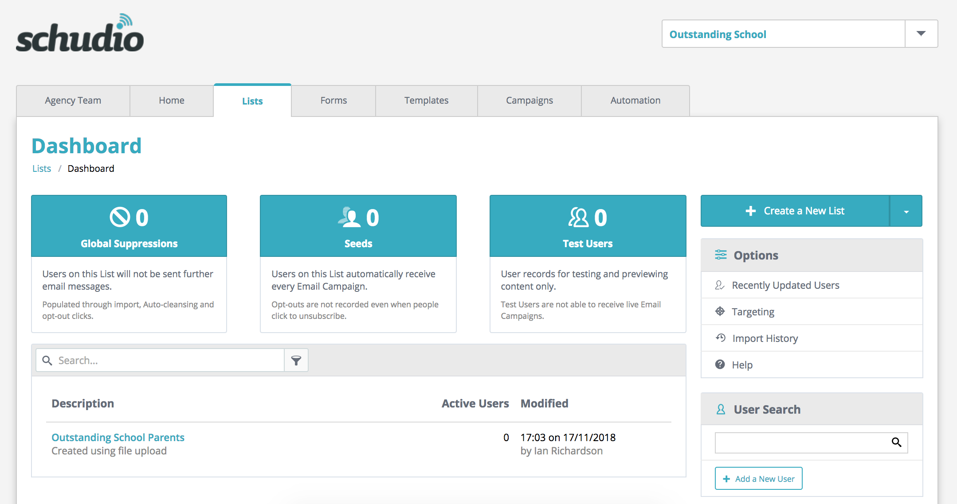Click the Recently Updated Users icon
Screen dimensions: 957x504
(x=720, y=285)
